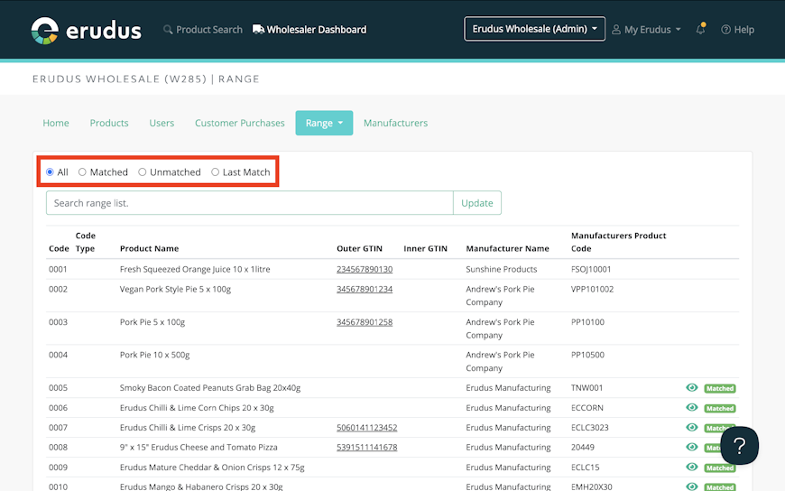785x491 pixels.
Task: Click the Search range list field
Action: click(250, 203)
